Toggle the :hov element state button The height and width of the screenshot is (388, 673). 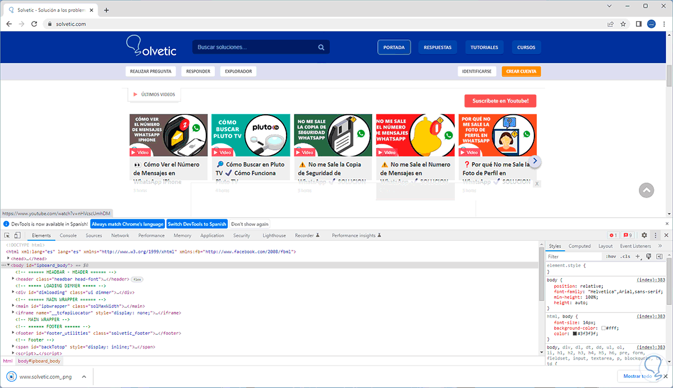611,256
